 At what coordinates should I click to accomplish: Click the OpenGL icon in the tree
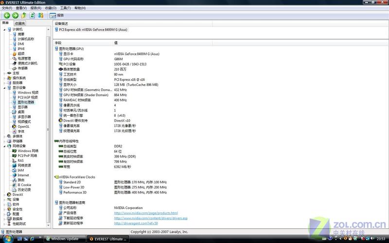click(15, 126)
